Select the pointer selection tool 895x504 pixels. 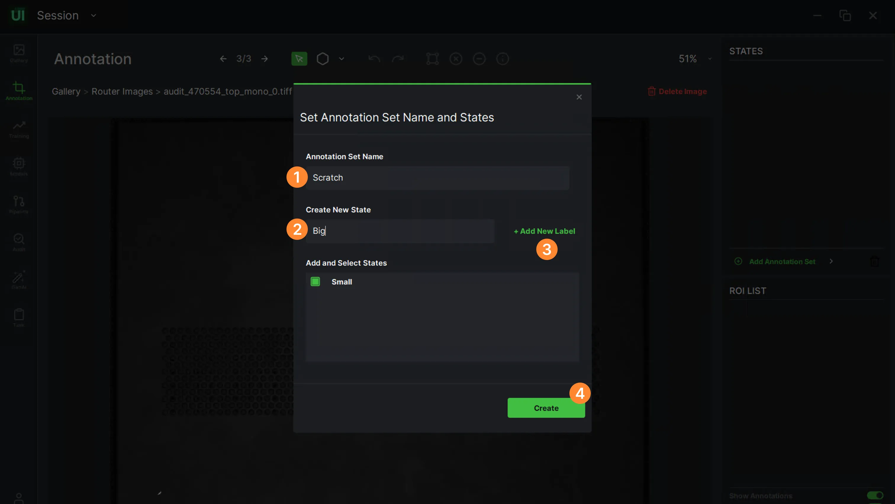[x=299, y=59]
